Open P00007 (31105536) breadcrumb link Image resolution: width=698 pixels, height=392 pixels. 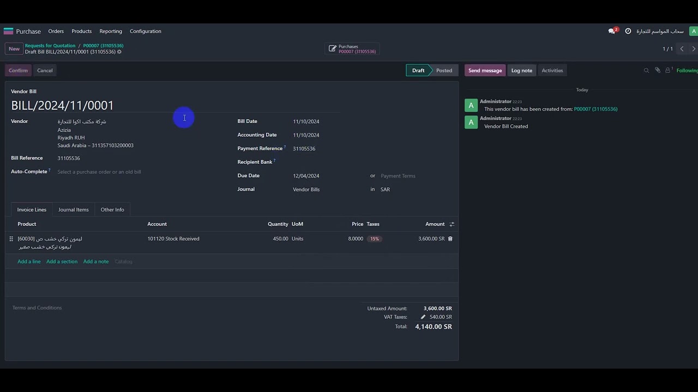[x=103, y=46]
